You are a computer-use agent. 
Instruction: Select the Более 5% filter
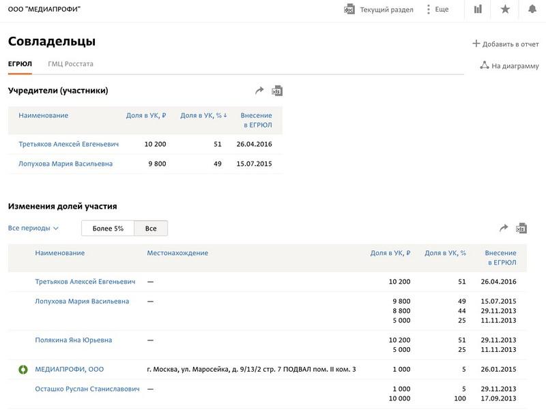click(108, 228)
